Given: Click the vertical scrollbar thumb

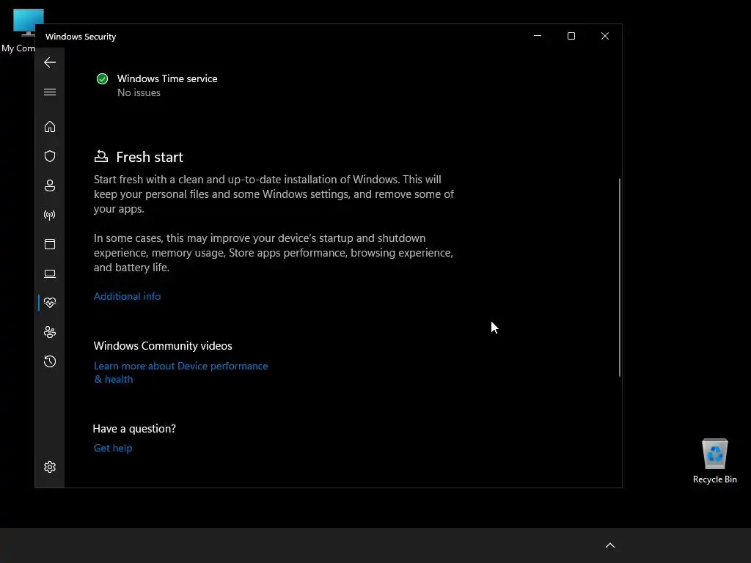Looking at the screenshot, I should click(x=619, y=278).
